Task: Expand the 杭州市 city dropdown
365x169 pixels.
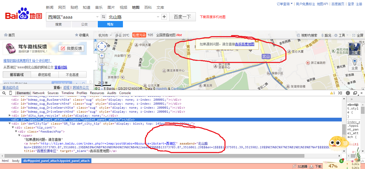Action: coord(105,35)
